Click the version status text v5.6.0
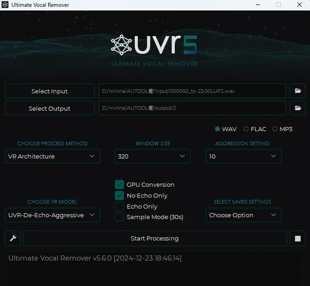The width and height of the screenshot is (310, 286). click(95, 258)
